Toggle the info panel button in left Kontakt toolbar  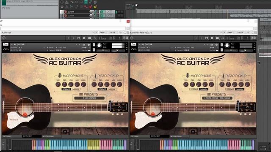tap(125, 38)
